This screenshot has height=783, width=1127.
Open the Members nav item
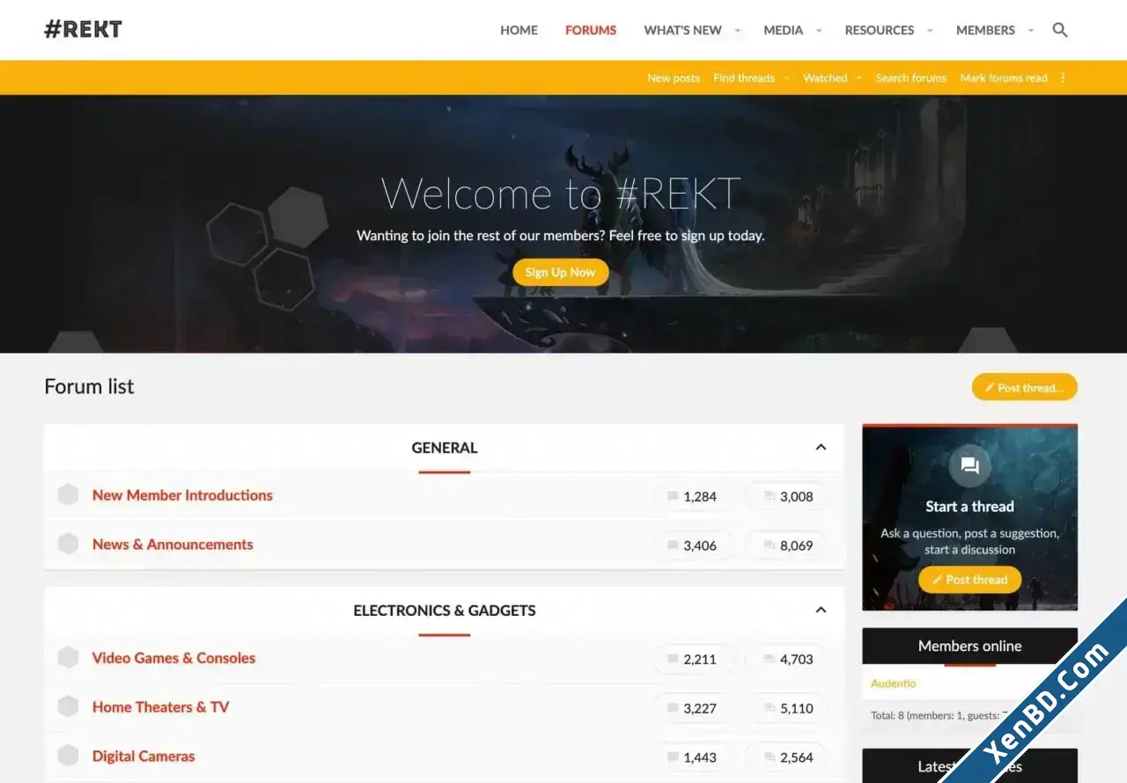985,30
